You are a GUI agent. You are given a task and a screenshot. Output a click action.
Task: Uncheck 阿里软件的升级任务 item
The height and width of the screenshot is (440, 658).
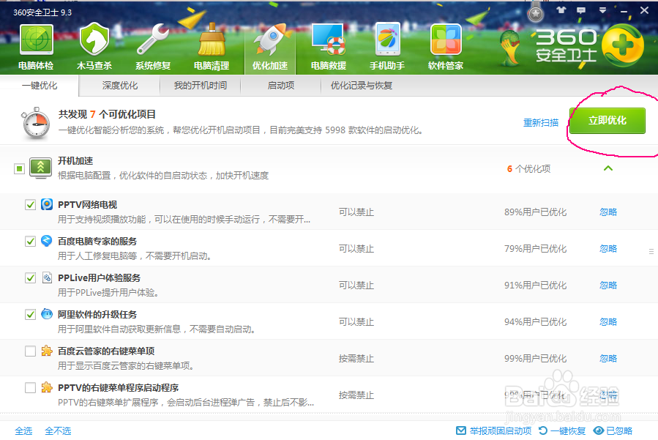[29, 314]
